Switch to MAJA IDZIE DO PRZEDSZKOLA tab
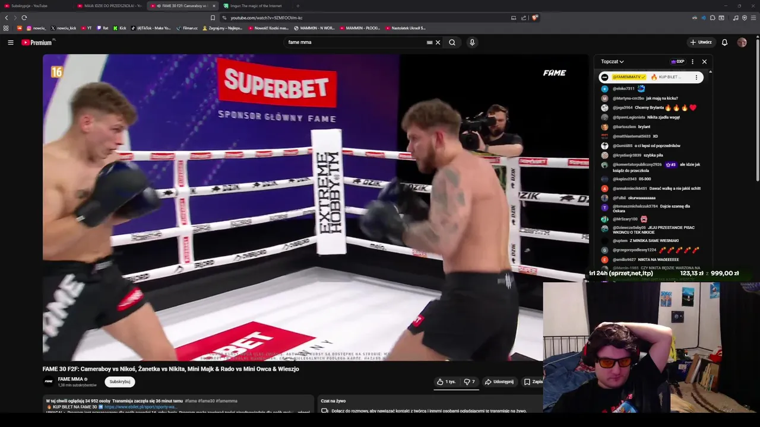760x427 pixels. pyautogui.click(x=110, y=6)
